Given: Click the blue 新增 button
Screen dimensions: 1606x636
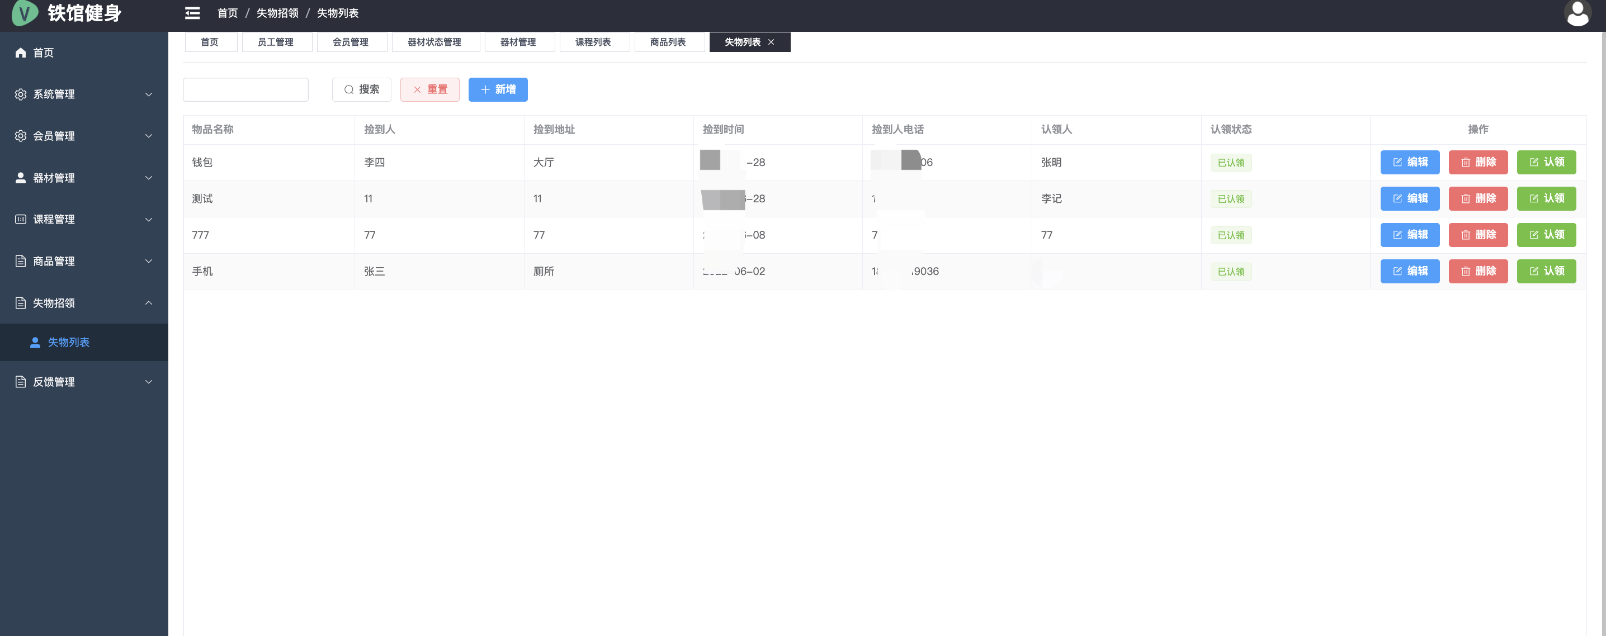Looking at the screenshot, I should pos(498,90).
